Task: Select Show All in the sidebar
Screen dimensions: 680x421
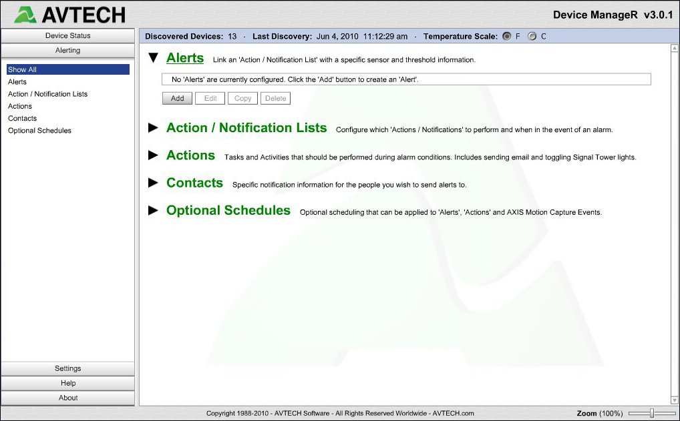Action: 67,69
